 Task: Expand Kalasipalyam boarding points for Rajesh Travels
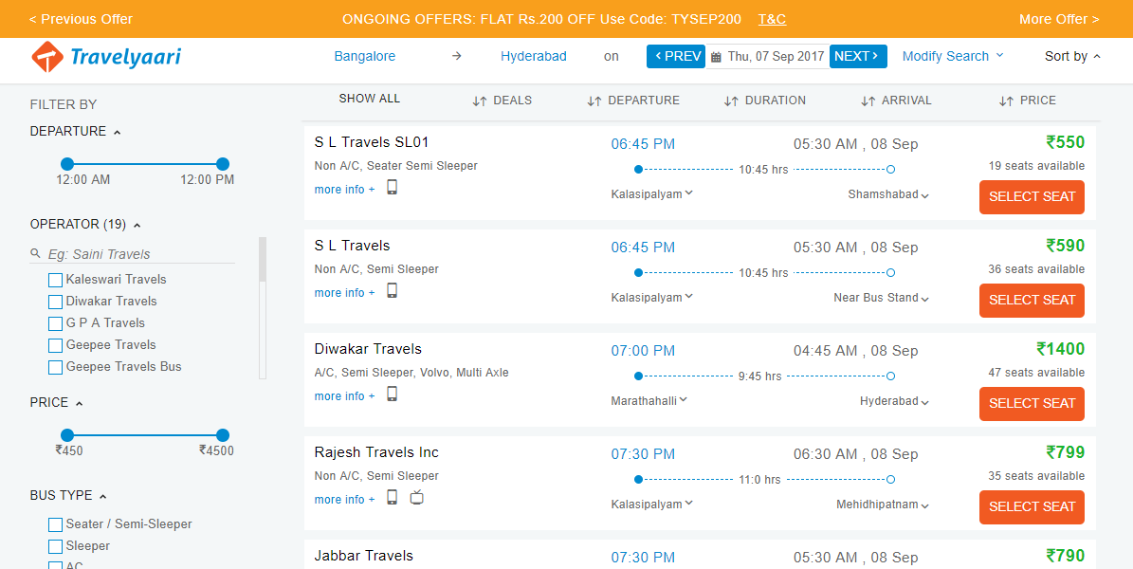click(x=651, y=504)
